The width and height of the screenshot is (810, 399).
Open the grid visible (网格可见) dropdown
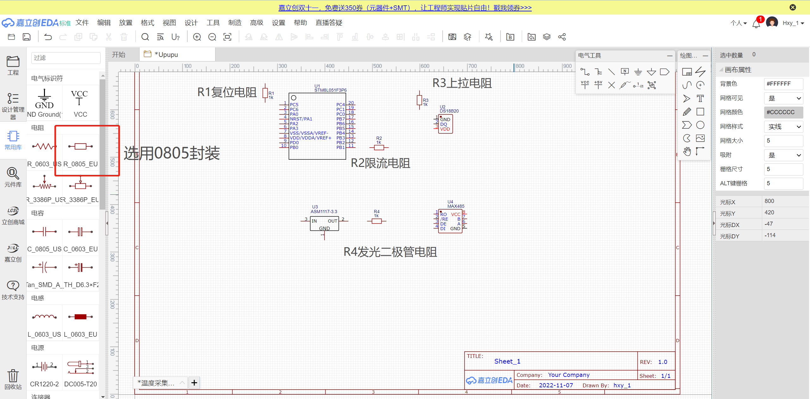(x=783, y=98)
